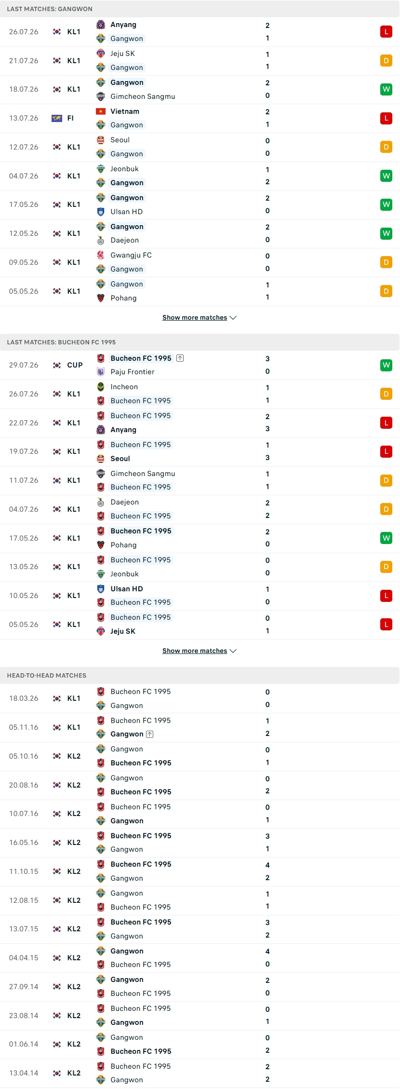400x1089 pixels.
Task: Open the Jeonbuk vs Gangwon match on 04.07.26
Action: [200, 176]
